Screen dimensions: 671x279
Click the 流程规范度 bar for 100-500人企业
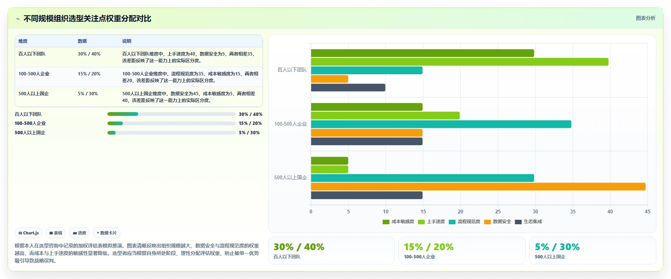(441, 124)
